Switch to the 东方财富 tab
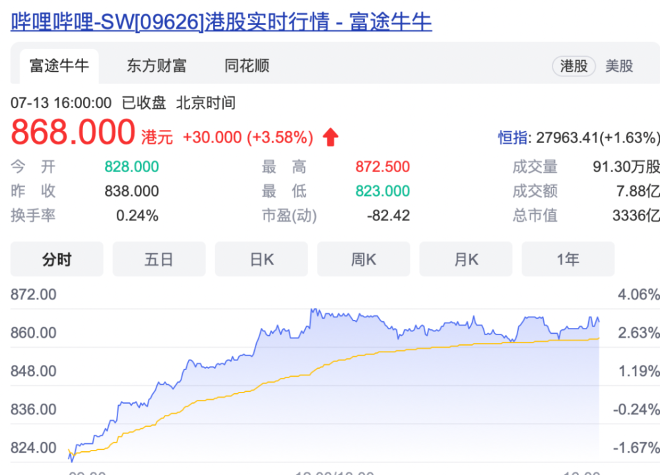 tap(156, 66)
